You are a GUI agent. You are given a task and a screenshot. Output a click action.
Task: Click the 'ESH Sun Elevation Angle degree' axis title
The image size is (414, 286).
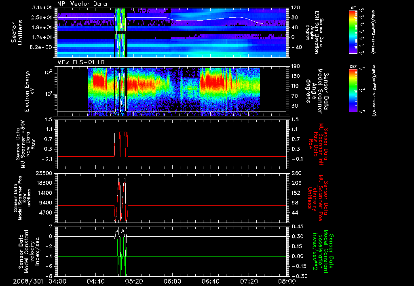pos(314,32)
